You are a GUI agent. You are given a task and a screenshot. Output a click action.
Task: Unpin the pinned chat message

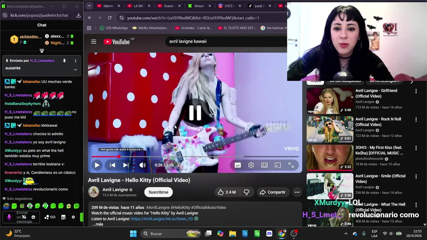tap(64, 61)
